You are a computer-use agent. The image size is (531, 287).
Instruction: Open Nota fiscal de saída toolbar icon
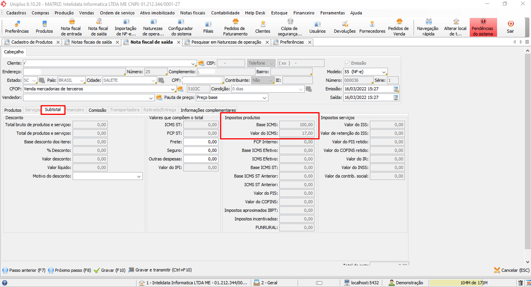(98, 27)
